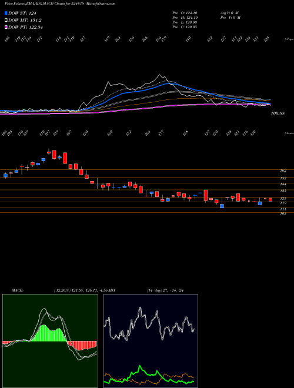This screenshot has height=388, width=294.
Task: Click the '<-Lows' row label
Action: (x=289, y=133)
